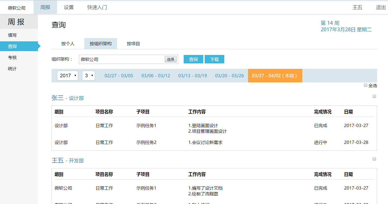Click the date text 2017年3月28日 星期二
388x204 pixels.
(346, 30)
